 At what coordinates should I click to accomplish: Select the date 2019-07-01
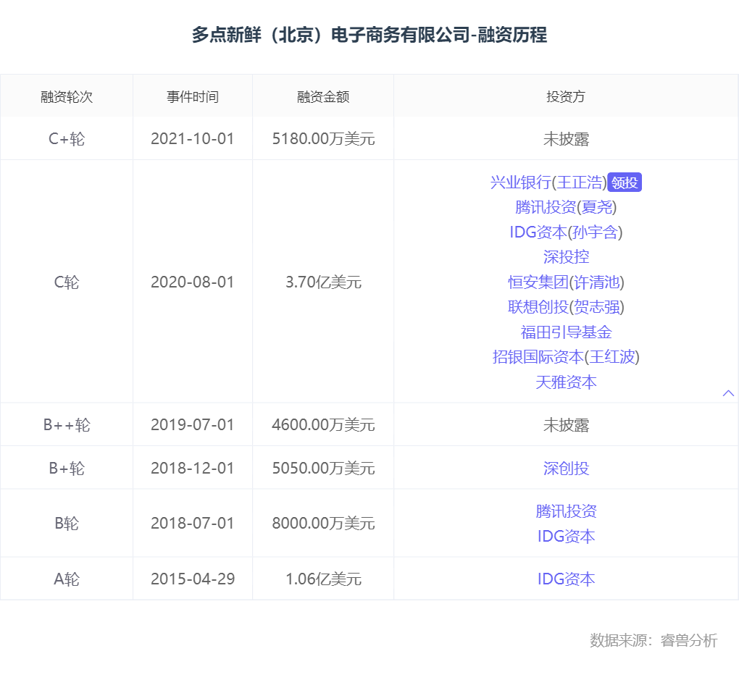[x=192, y=425]
